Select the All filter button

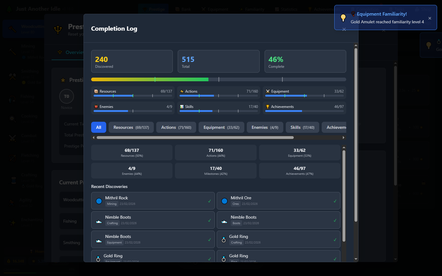(x=99, y=127)
